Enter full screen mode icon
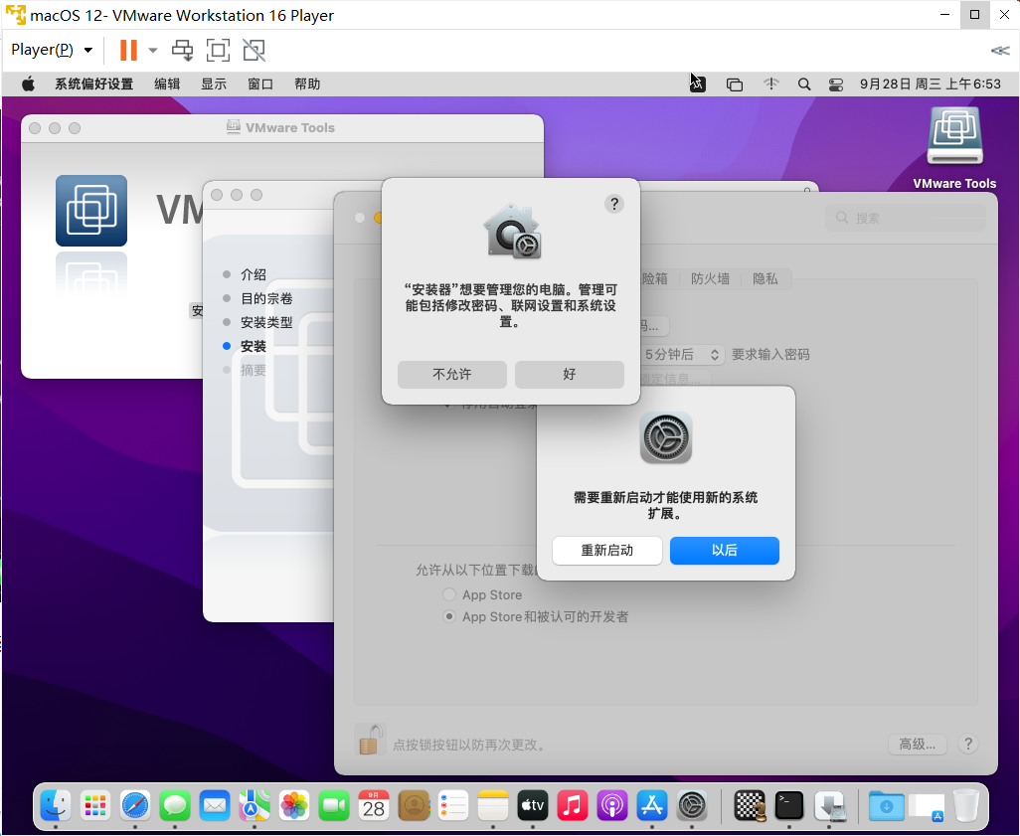 [218, 50]
